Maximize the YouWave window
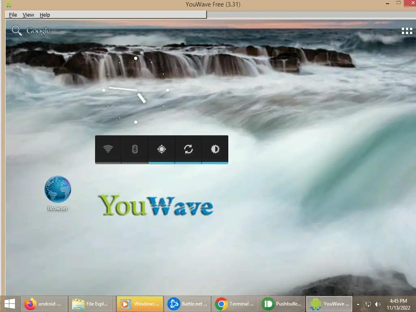This screenshot has width=416, height=312. coord(398,3)
